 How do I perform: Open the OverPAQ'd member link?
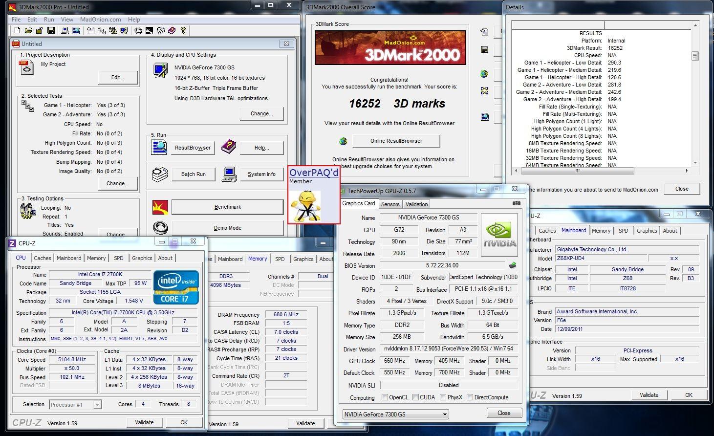tap(314, 173)
